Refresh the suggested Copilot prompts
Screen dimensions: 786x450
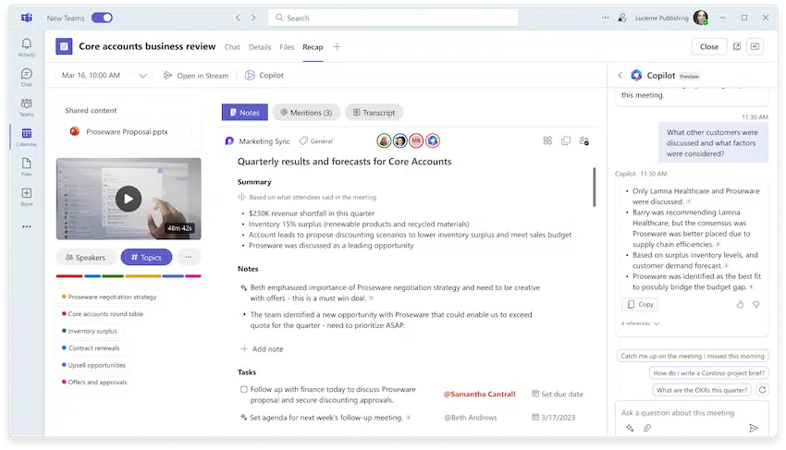tap(763, 390)
